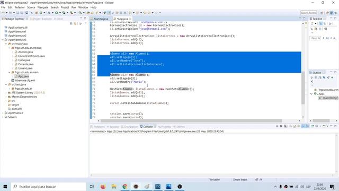Click the Pin Console icon
Image resolution: width=339 pixels, height=191 pixels.
[313, 126]
